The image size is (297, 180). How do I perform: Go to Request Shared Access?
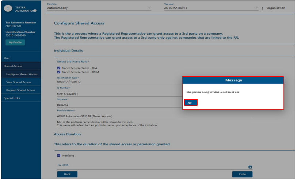[x=21, y=90]
